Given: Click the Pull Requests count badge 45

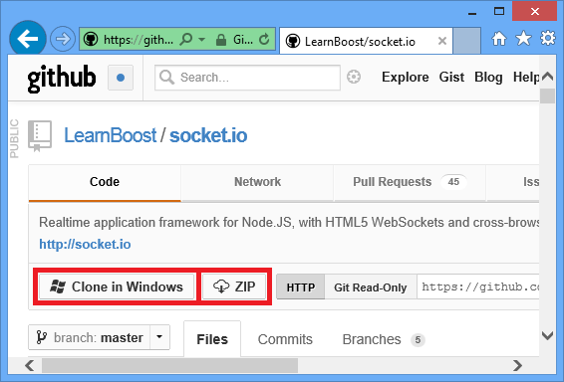Looking at the screenshot, I should tap(453, 182).
